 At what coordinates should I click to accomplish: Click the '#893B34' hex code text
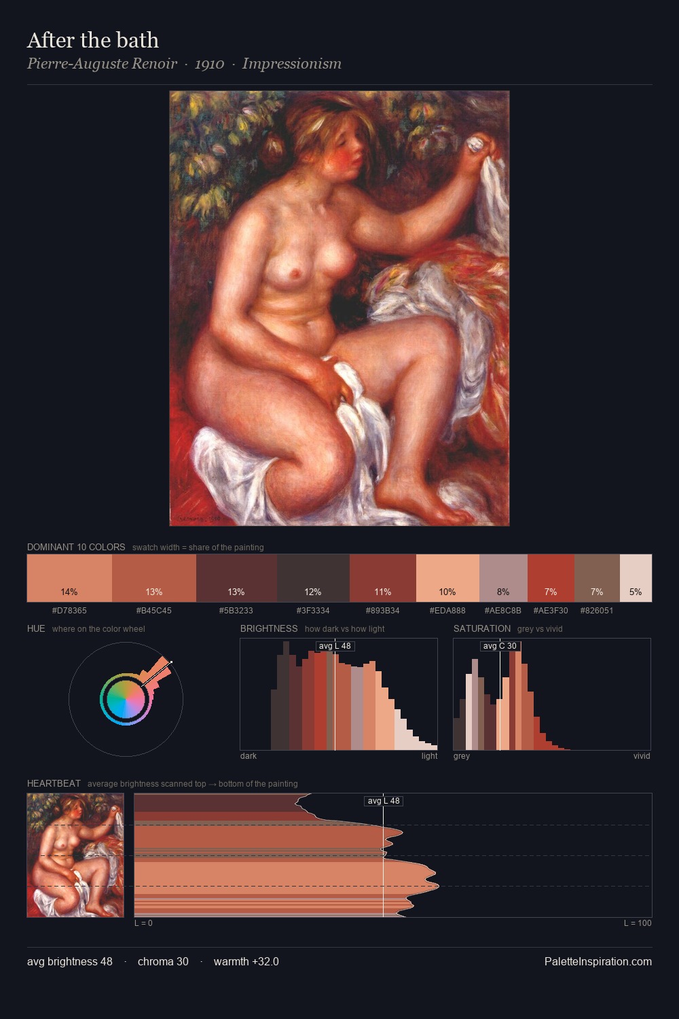pos(383,611)
